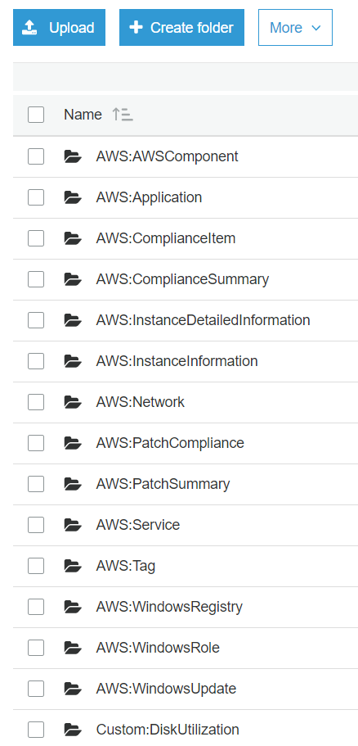Open the AWS:PatchCompliance folder
This screenshot has width=358, height=746.
(170, 443)
